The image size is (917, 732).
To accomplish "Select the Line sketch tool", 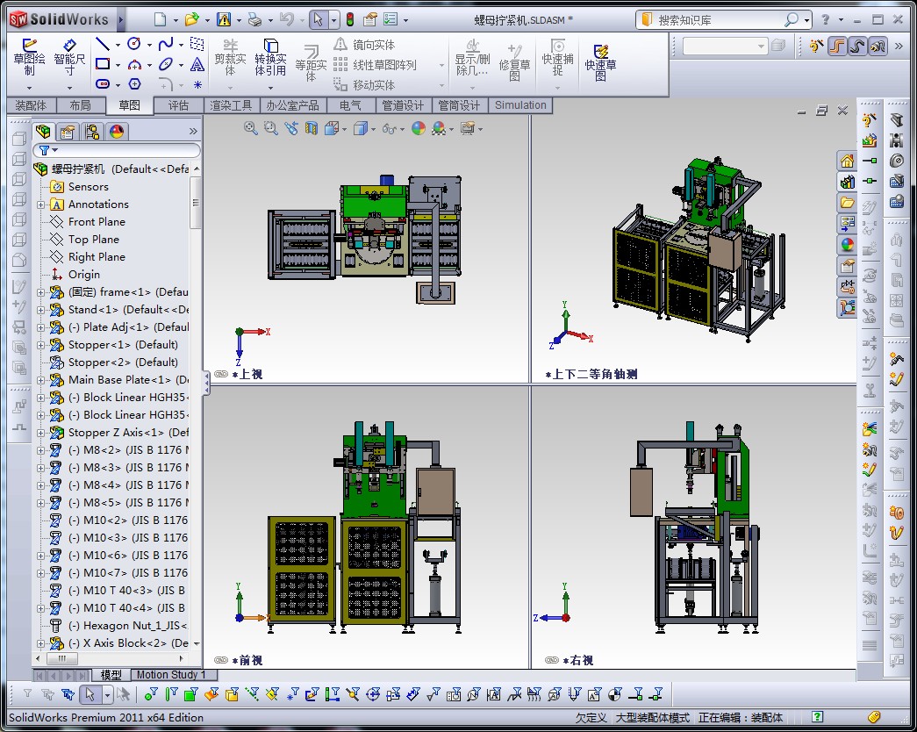I will click(x=103, y=45).
